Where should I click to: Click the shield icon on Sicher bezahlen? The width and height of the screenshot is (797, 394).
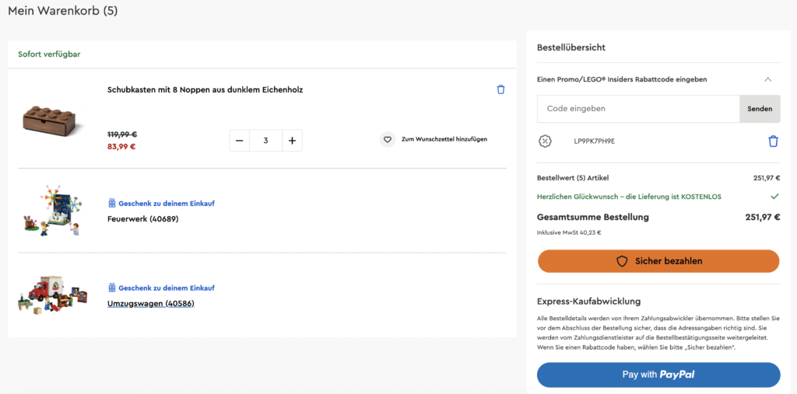coord(622,261)
